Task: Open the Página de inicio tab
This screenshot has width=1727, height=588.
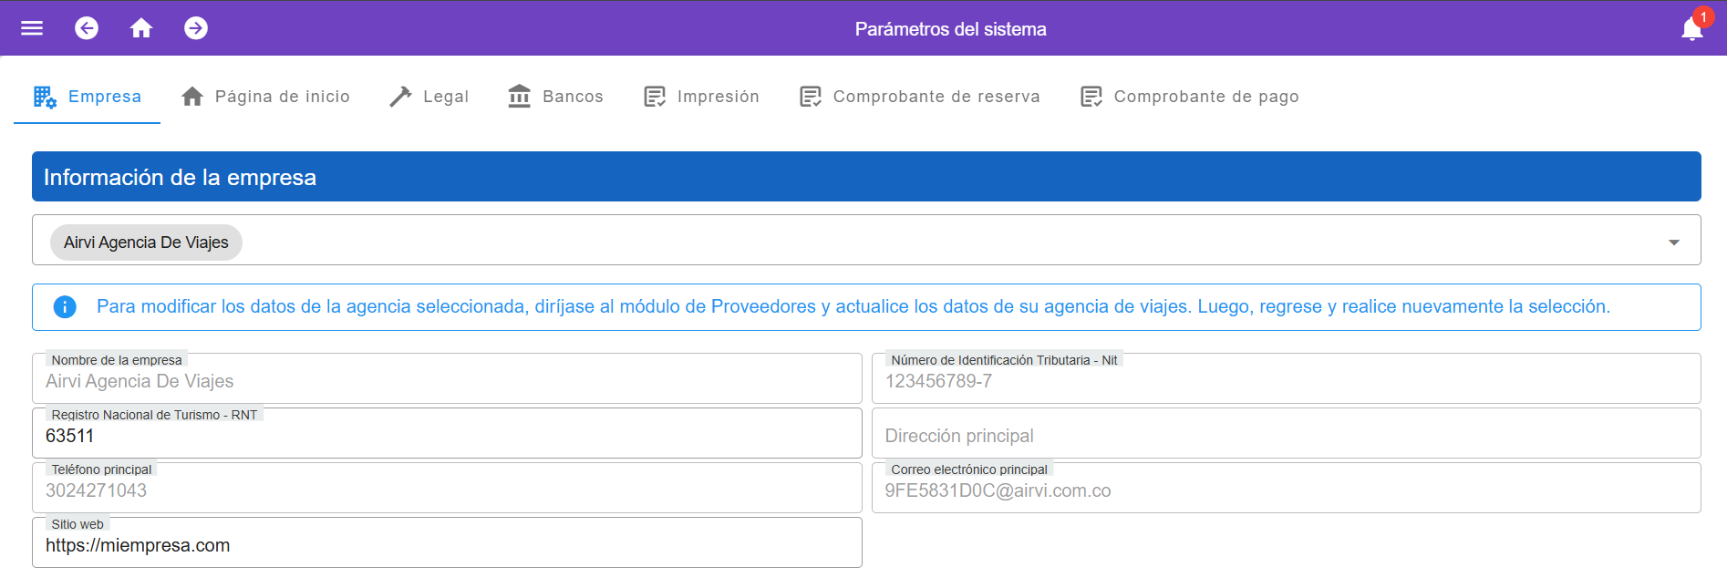Action: [x=265, y=97]
